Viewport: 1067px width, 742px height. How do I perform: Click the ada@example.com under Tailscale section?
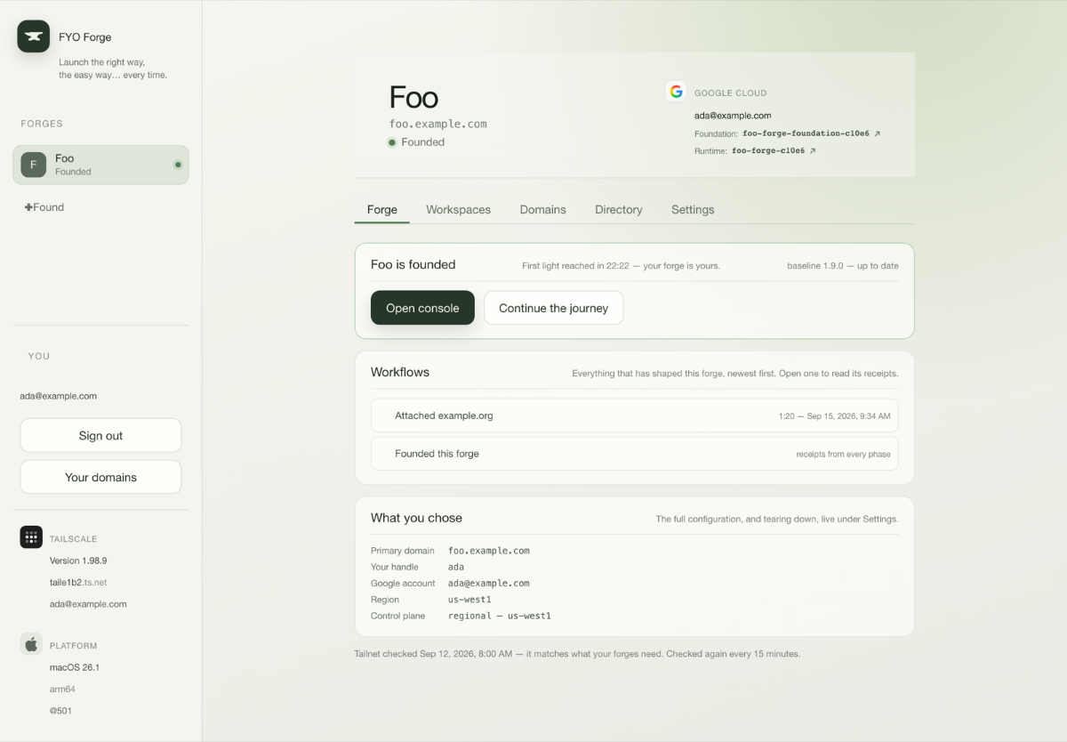pos(88,604)
